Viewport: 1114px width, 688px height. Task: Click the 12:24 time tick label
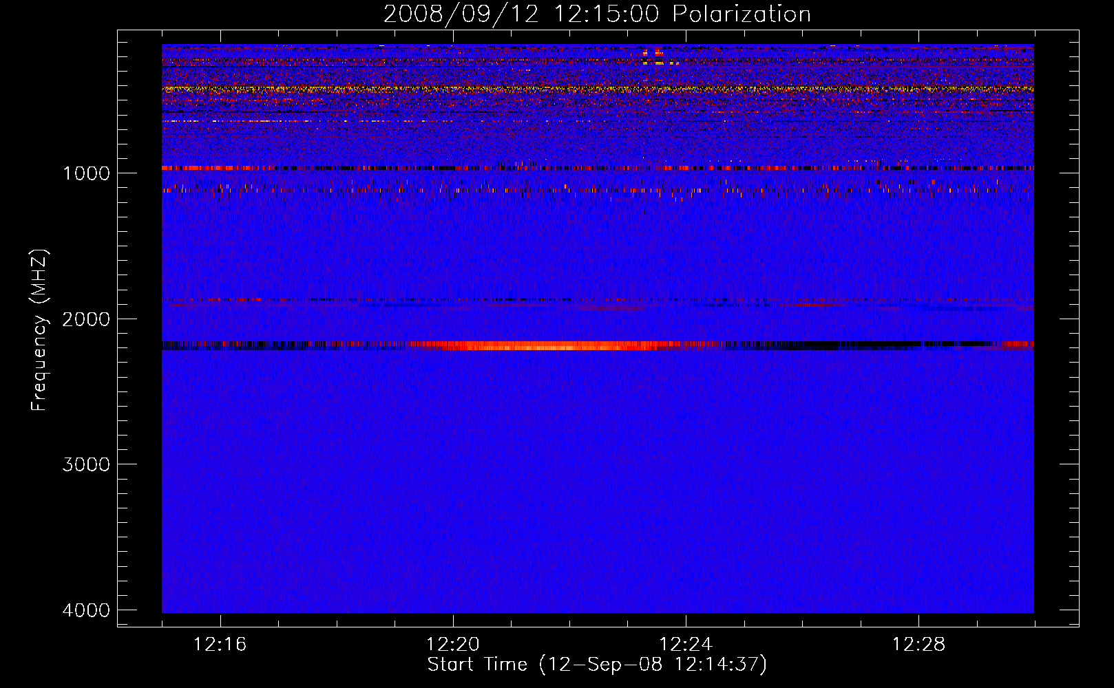[x=686, y=645]
